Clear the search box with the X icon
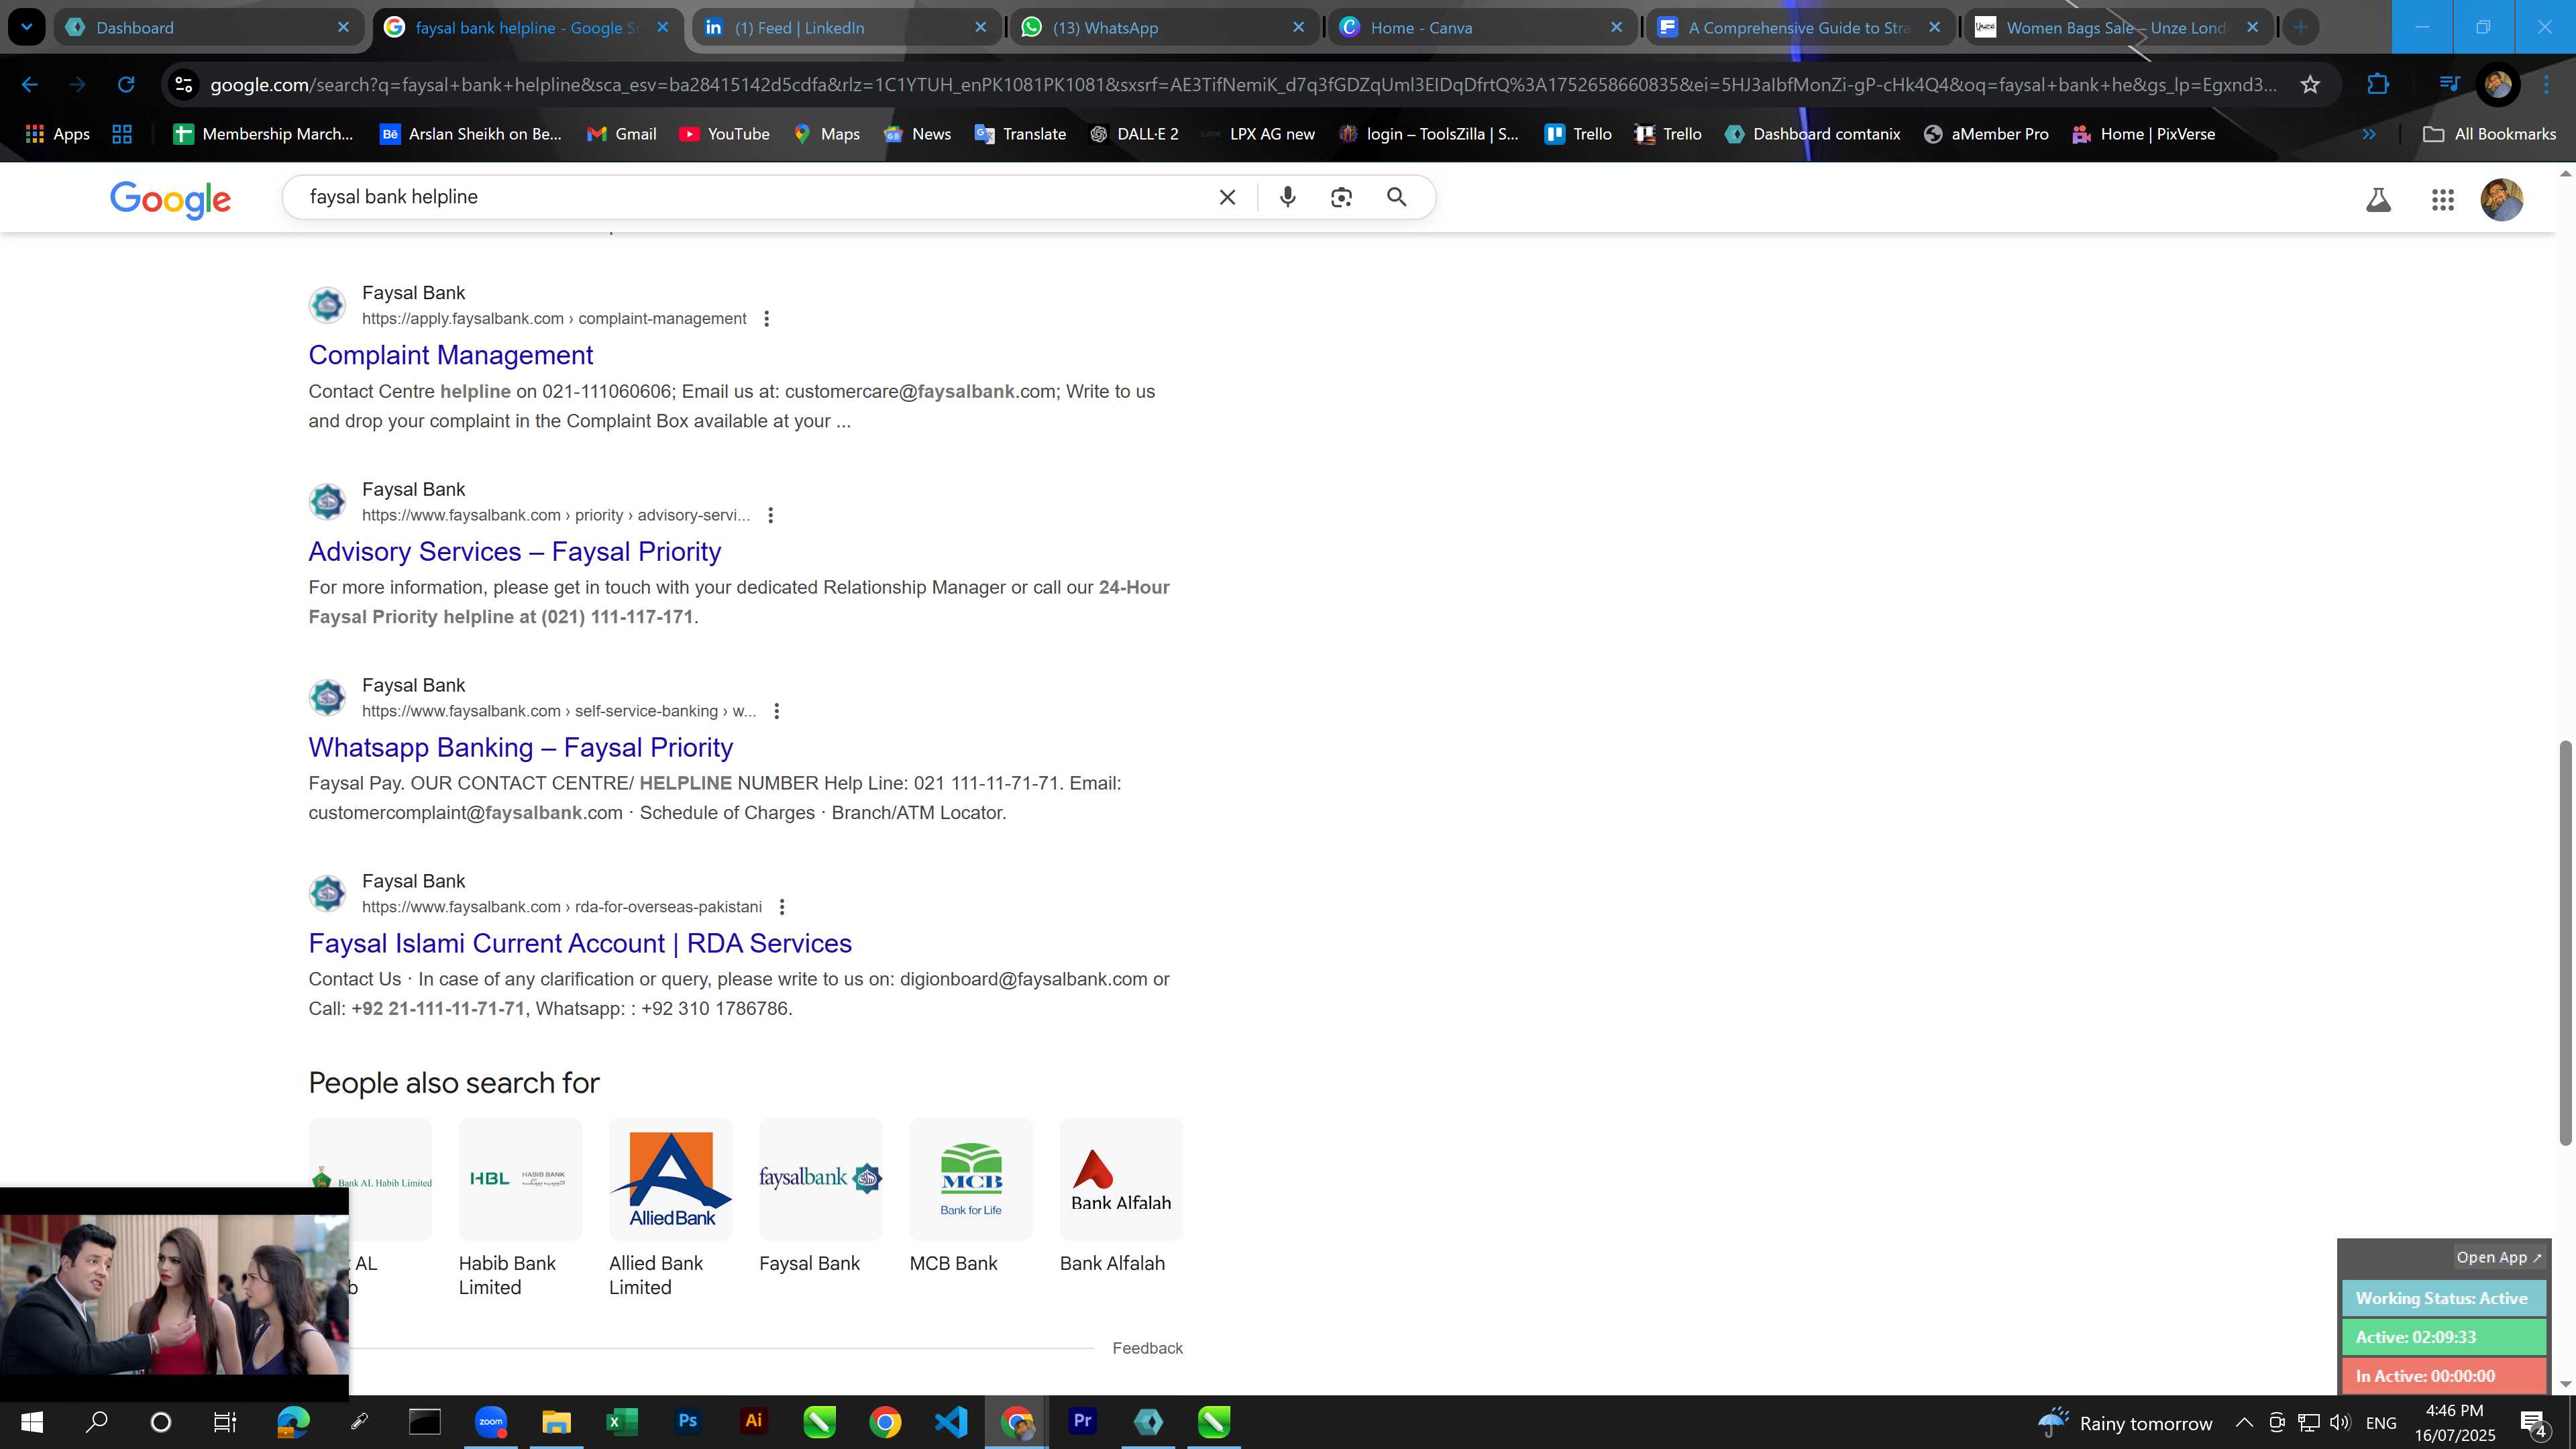The width and height of the screenshot is (2576, 1449). (1227, 197)
